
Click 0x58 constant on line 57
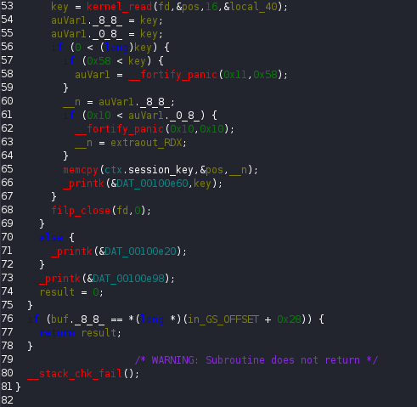click(99, 61)
